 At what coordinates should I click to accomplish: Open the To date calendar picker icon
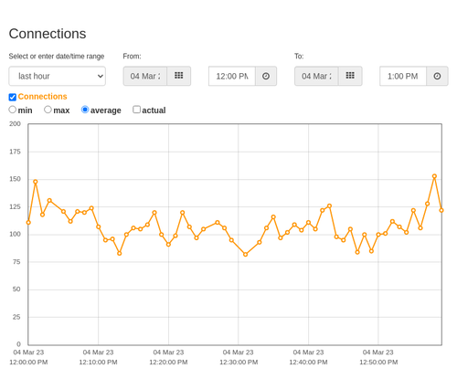[x=350, y=76]
